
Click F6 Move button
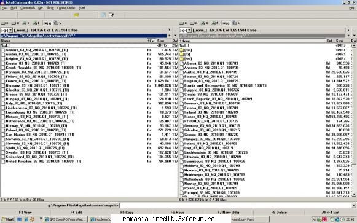[178, 213]
